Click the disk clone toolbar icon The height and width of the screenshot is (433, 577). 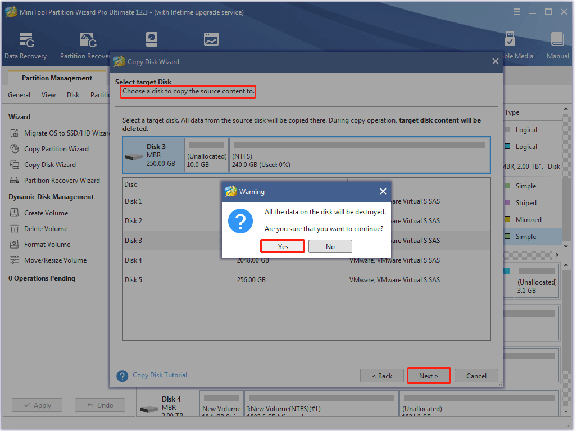[x=152, y=40]
